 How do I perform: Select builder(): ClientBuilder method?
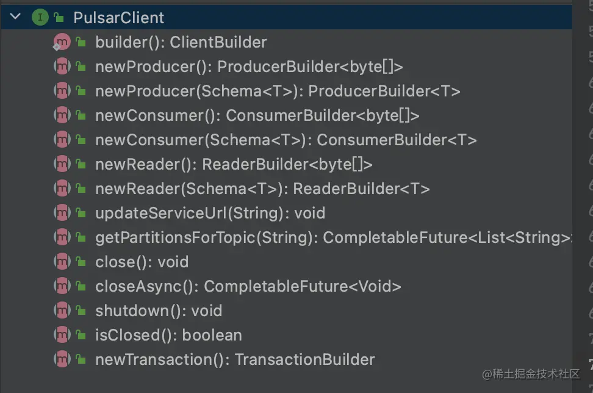point(181,42)
